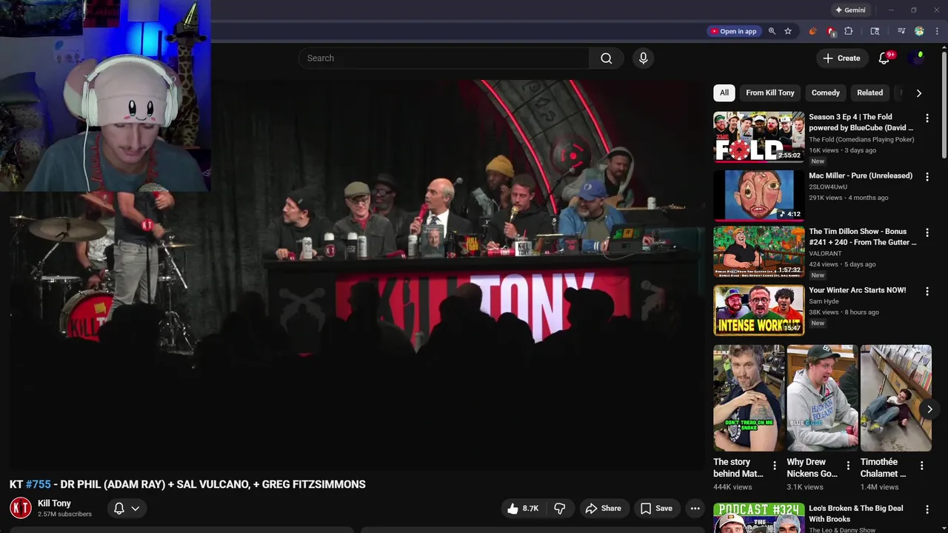Select the Related filter chip
Image resolution: width=948 pixels, height=533 pixels.
coord(869,93)
